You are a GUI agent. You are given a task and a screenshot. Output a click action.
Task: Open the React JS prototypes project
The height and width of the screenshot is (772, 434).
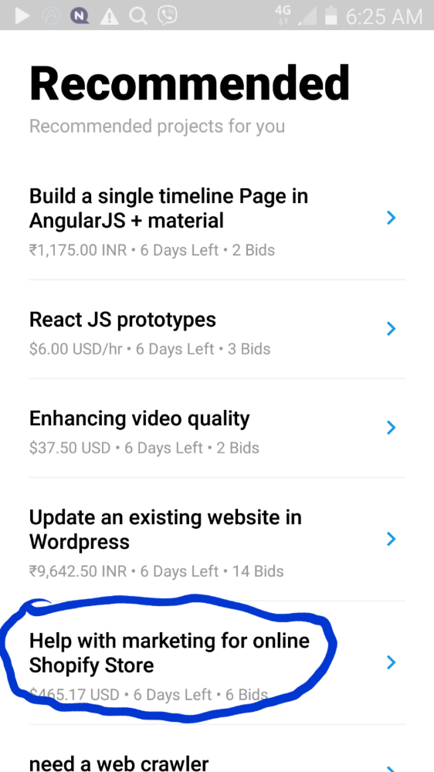pyautogui.click(x=217, y=330)
